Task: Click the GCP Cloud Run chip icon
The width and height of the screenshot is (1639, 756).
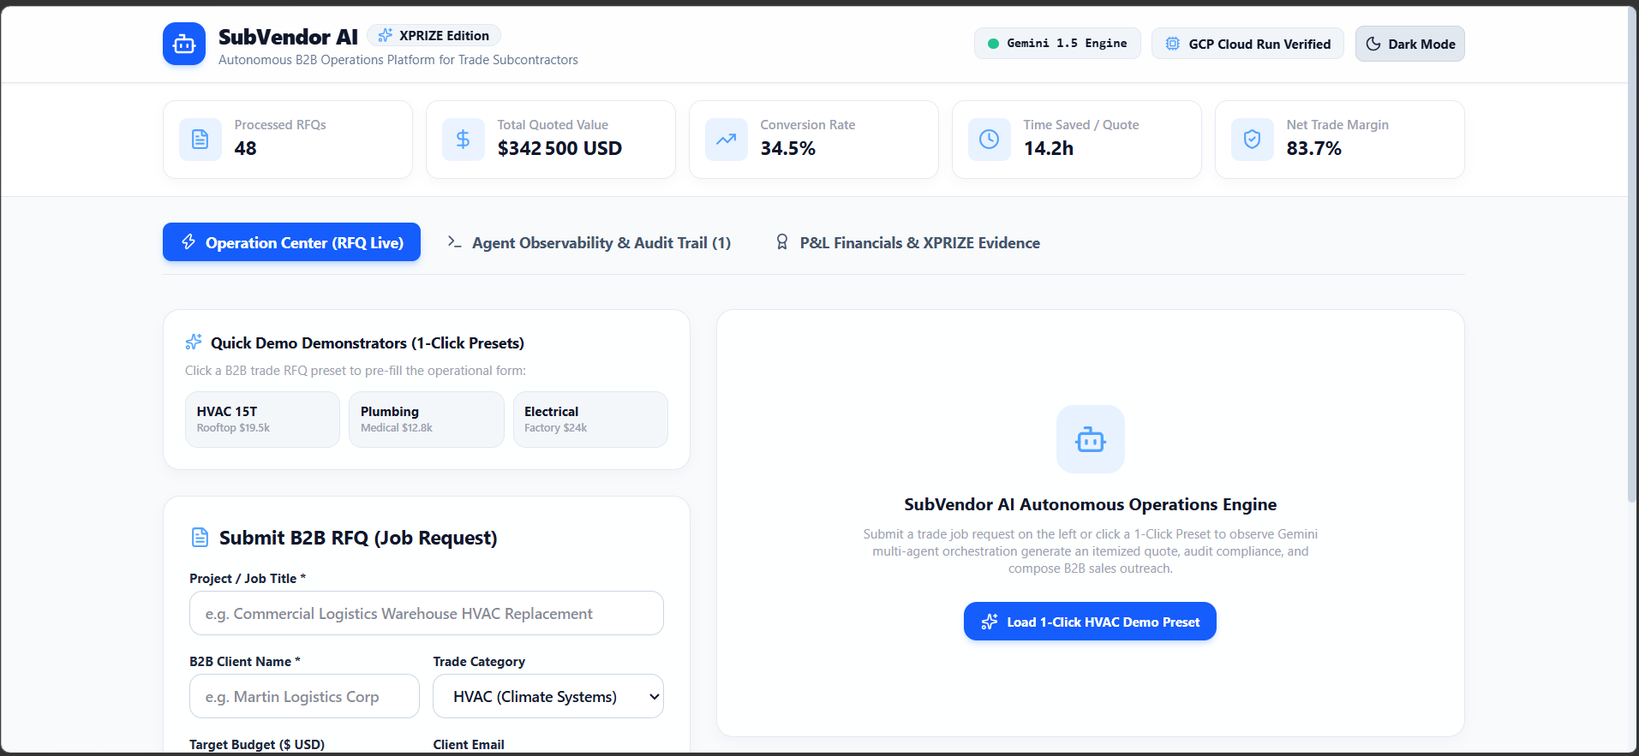Action: (x=1172, y=44)
